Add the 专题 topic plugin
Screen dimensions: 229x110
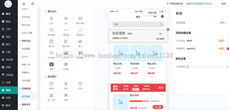pos(66,97)
